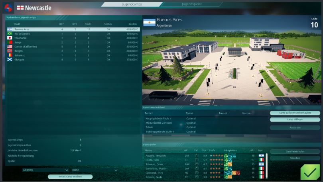Open the Ballsh city dropdown
This screenshot has width=323, height=182.
click(95, 170)
